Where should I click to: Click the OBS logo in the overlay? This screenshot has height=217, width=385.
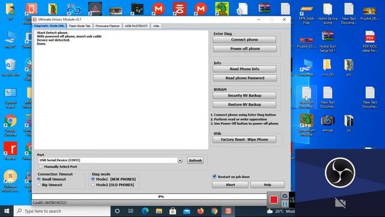point(340,173)
